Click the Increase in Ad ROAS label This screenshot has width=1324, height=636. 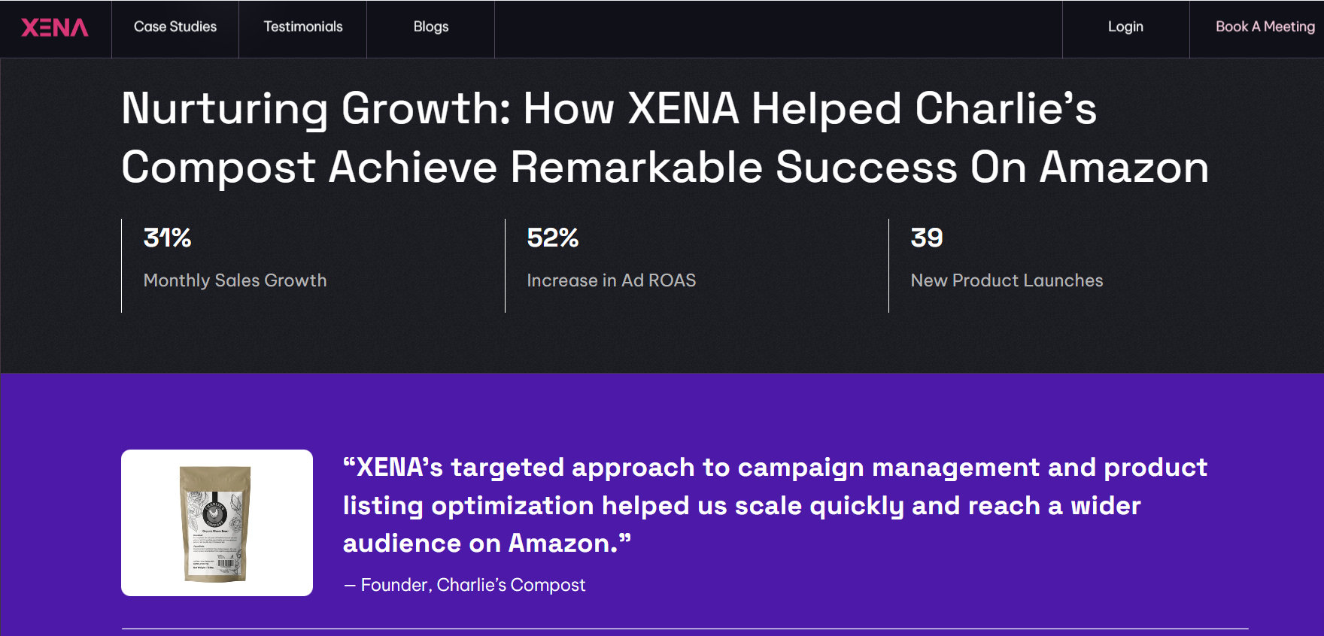coord(611,280)
